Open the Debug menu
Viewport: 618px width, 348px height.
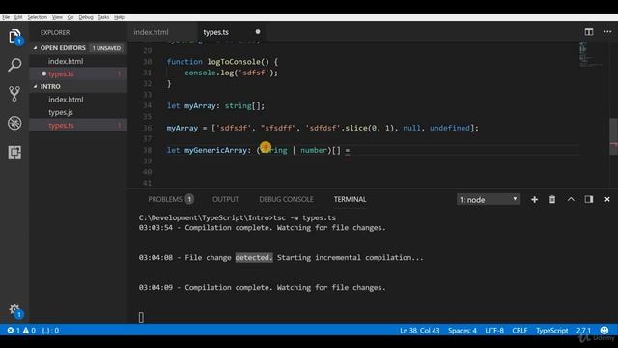click(86, 17)
